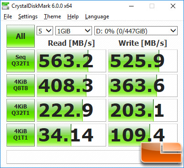Open the test size dropdown showing 1GiB

pyautogui.click(x=74, y=31)
